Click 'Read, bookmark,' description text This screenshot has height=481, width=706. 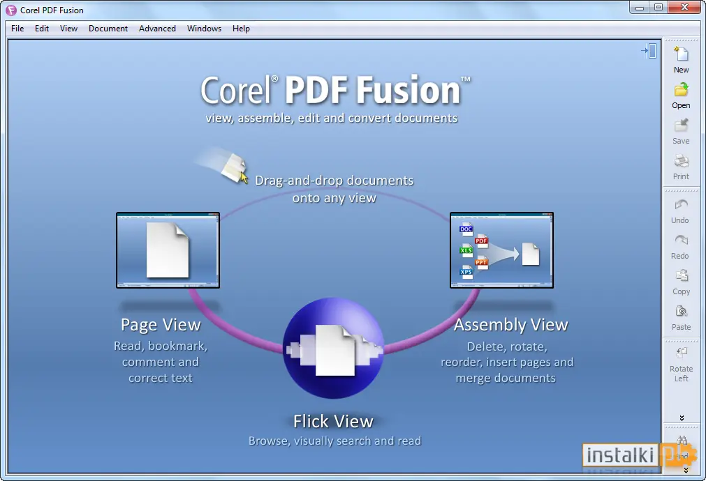pyautogui.click(x=161, y=346)
